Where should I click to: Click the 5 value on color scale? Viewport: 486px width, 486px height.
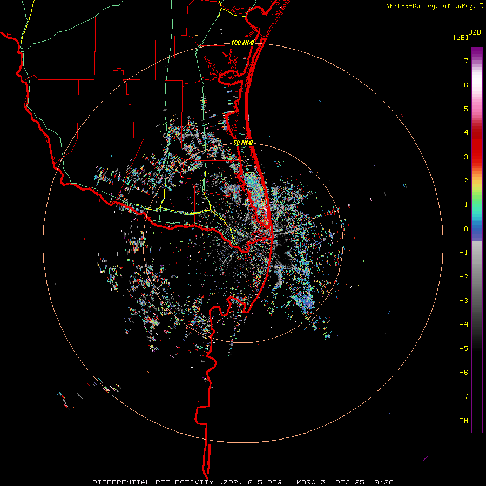point(466,109)
